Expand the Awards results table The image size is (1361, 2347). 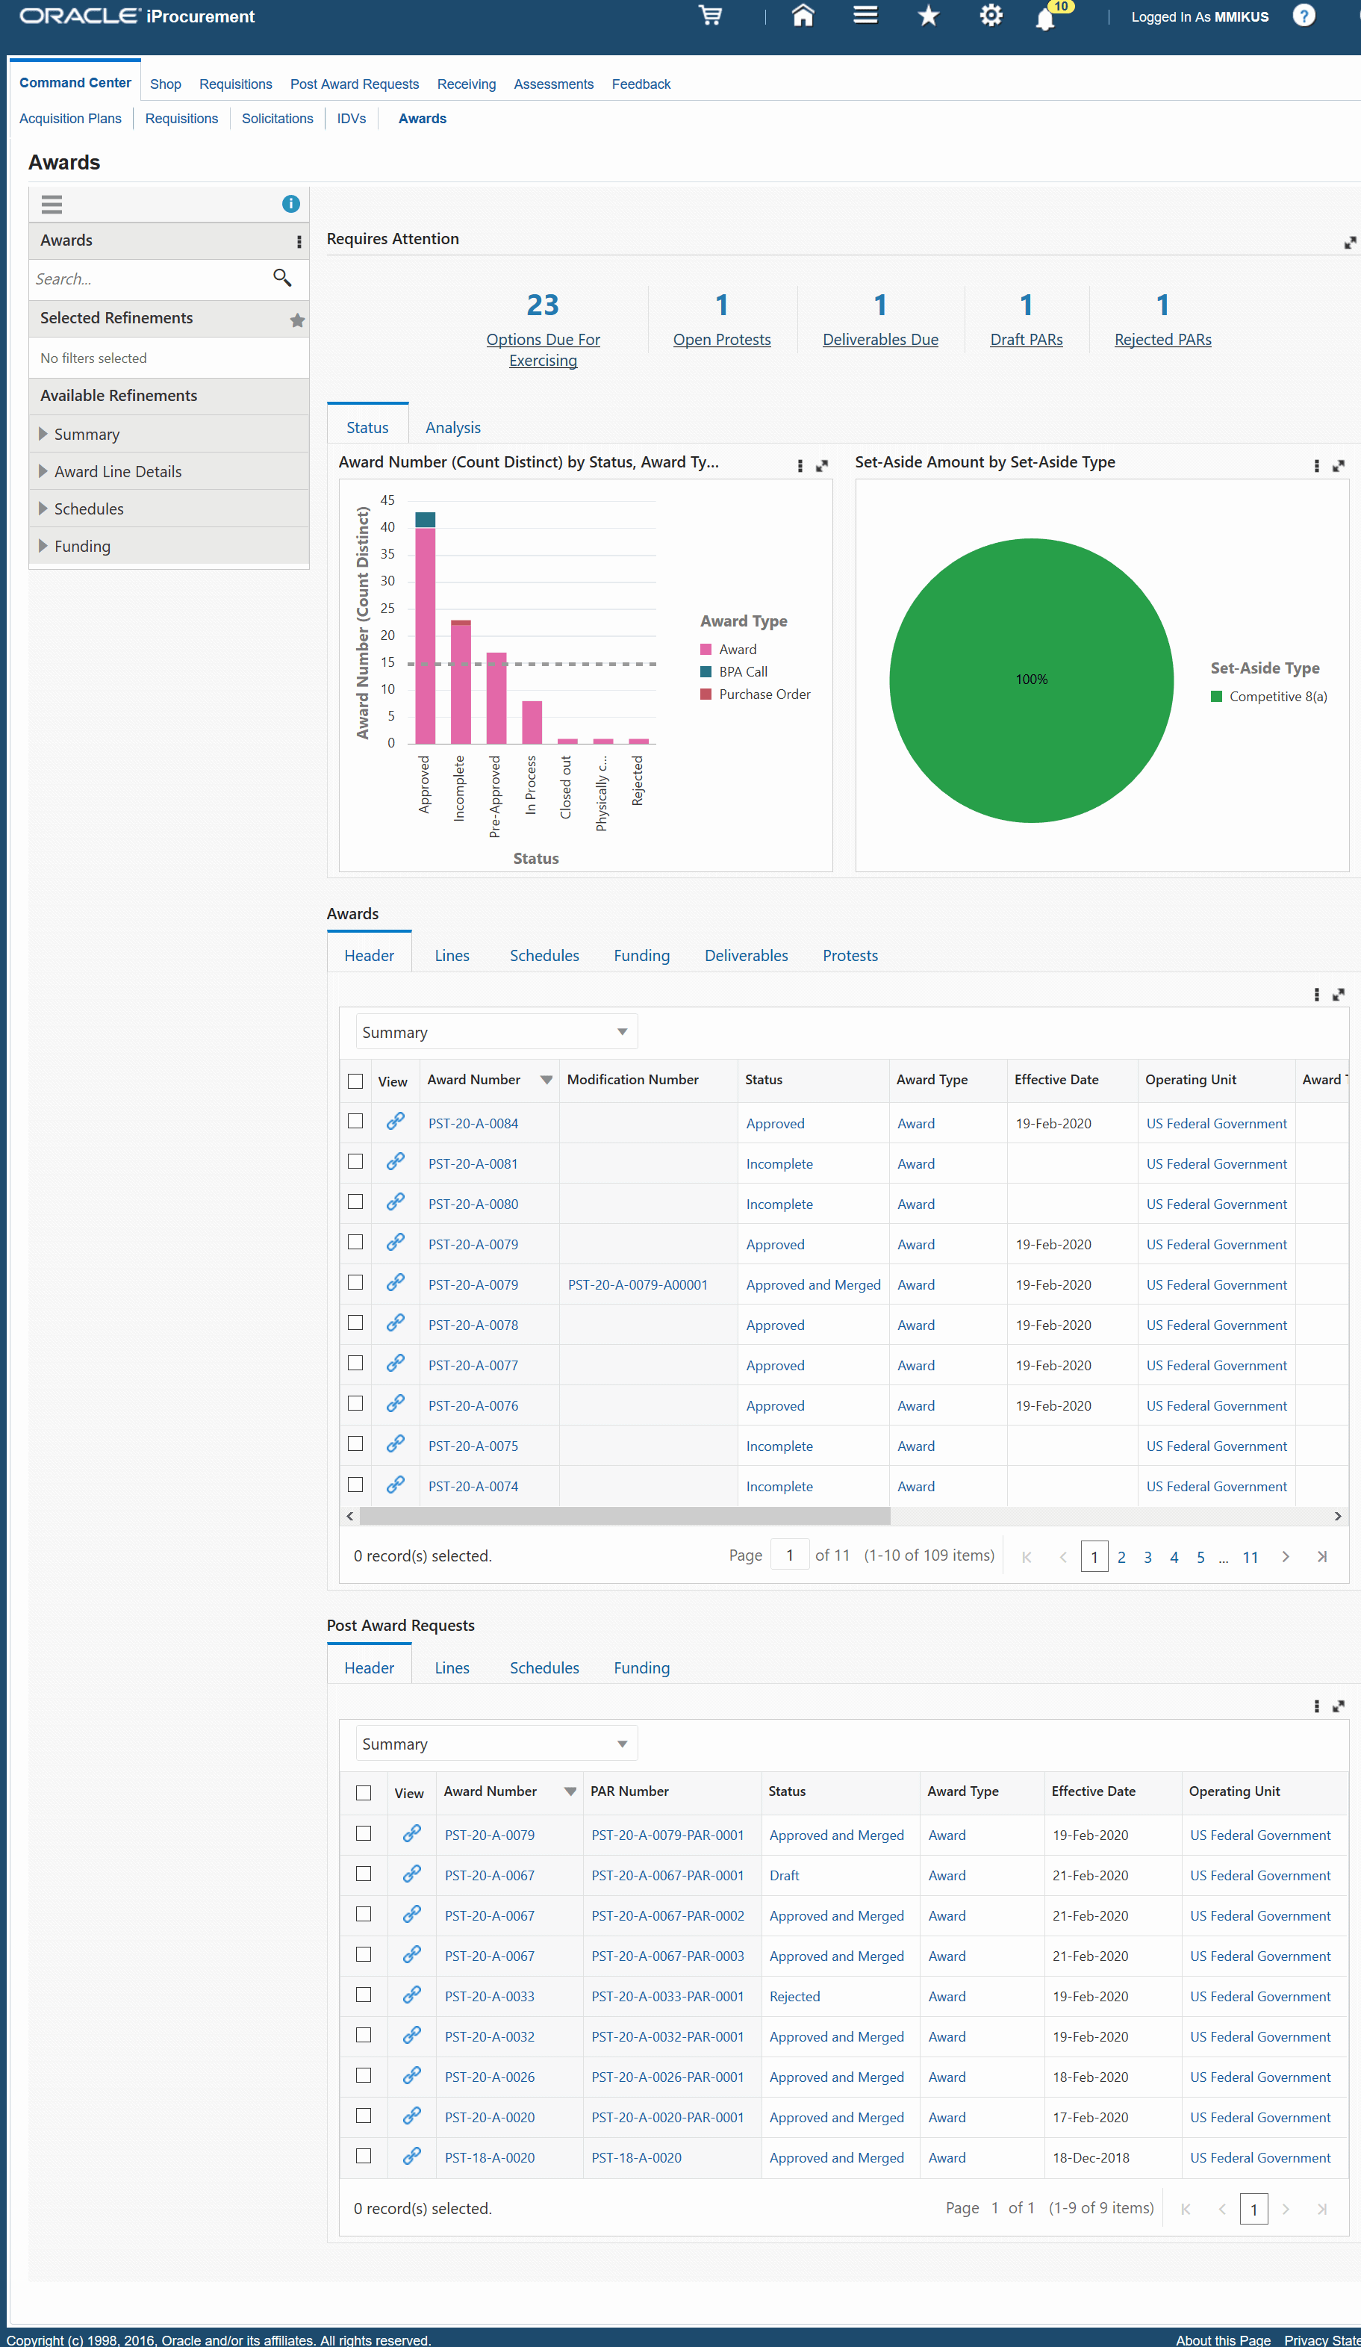tap(1339, 995)
